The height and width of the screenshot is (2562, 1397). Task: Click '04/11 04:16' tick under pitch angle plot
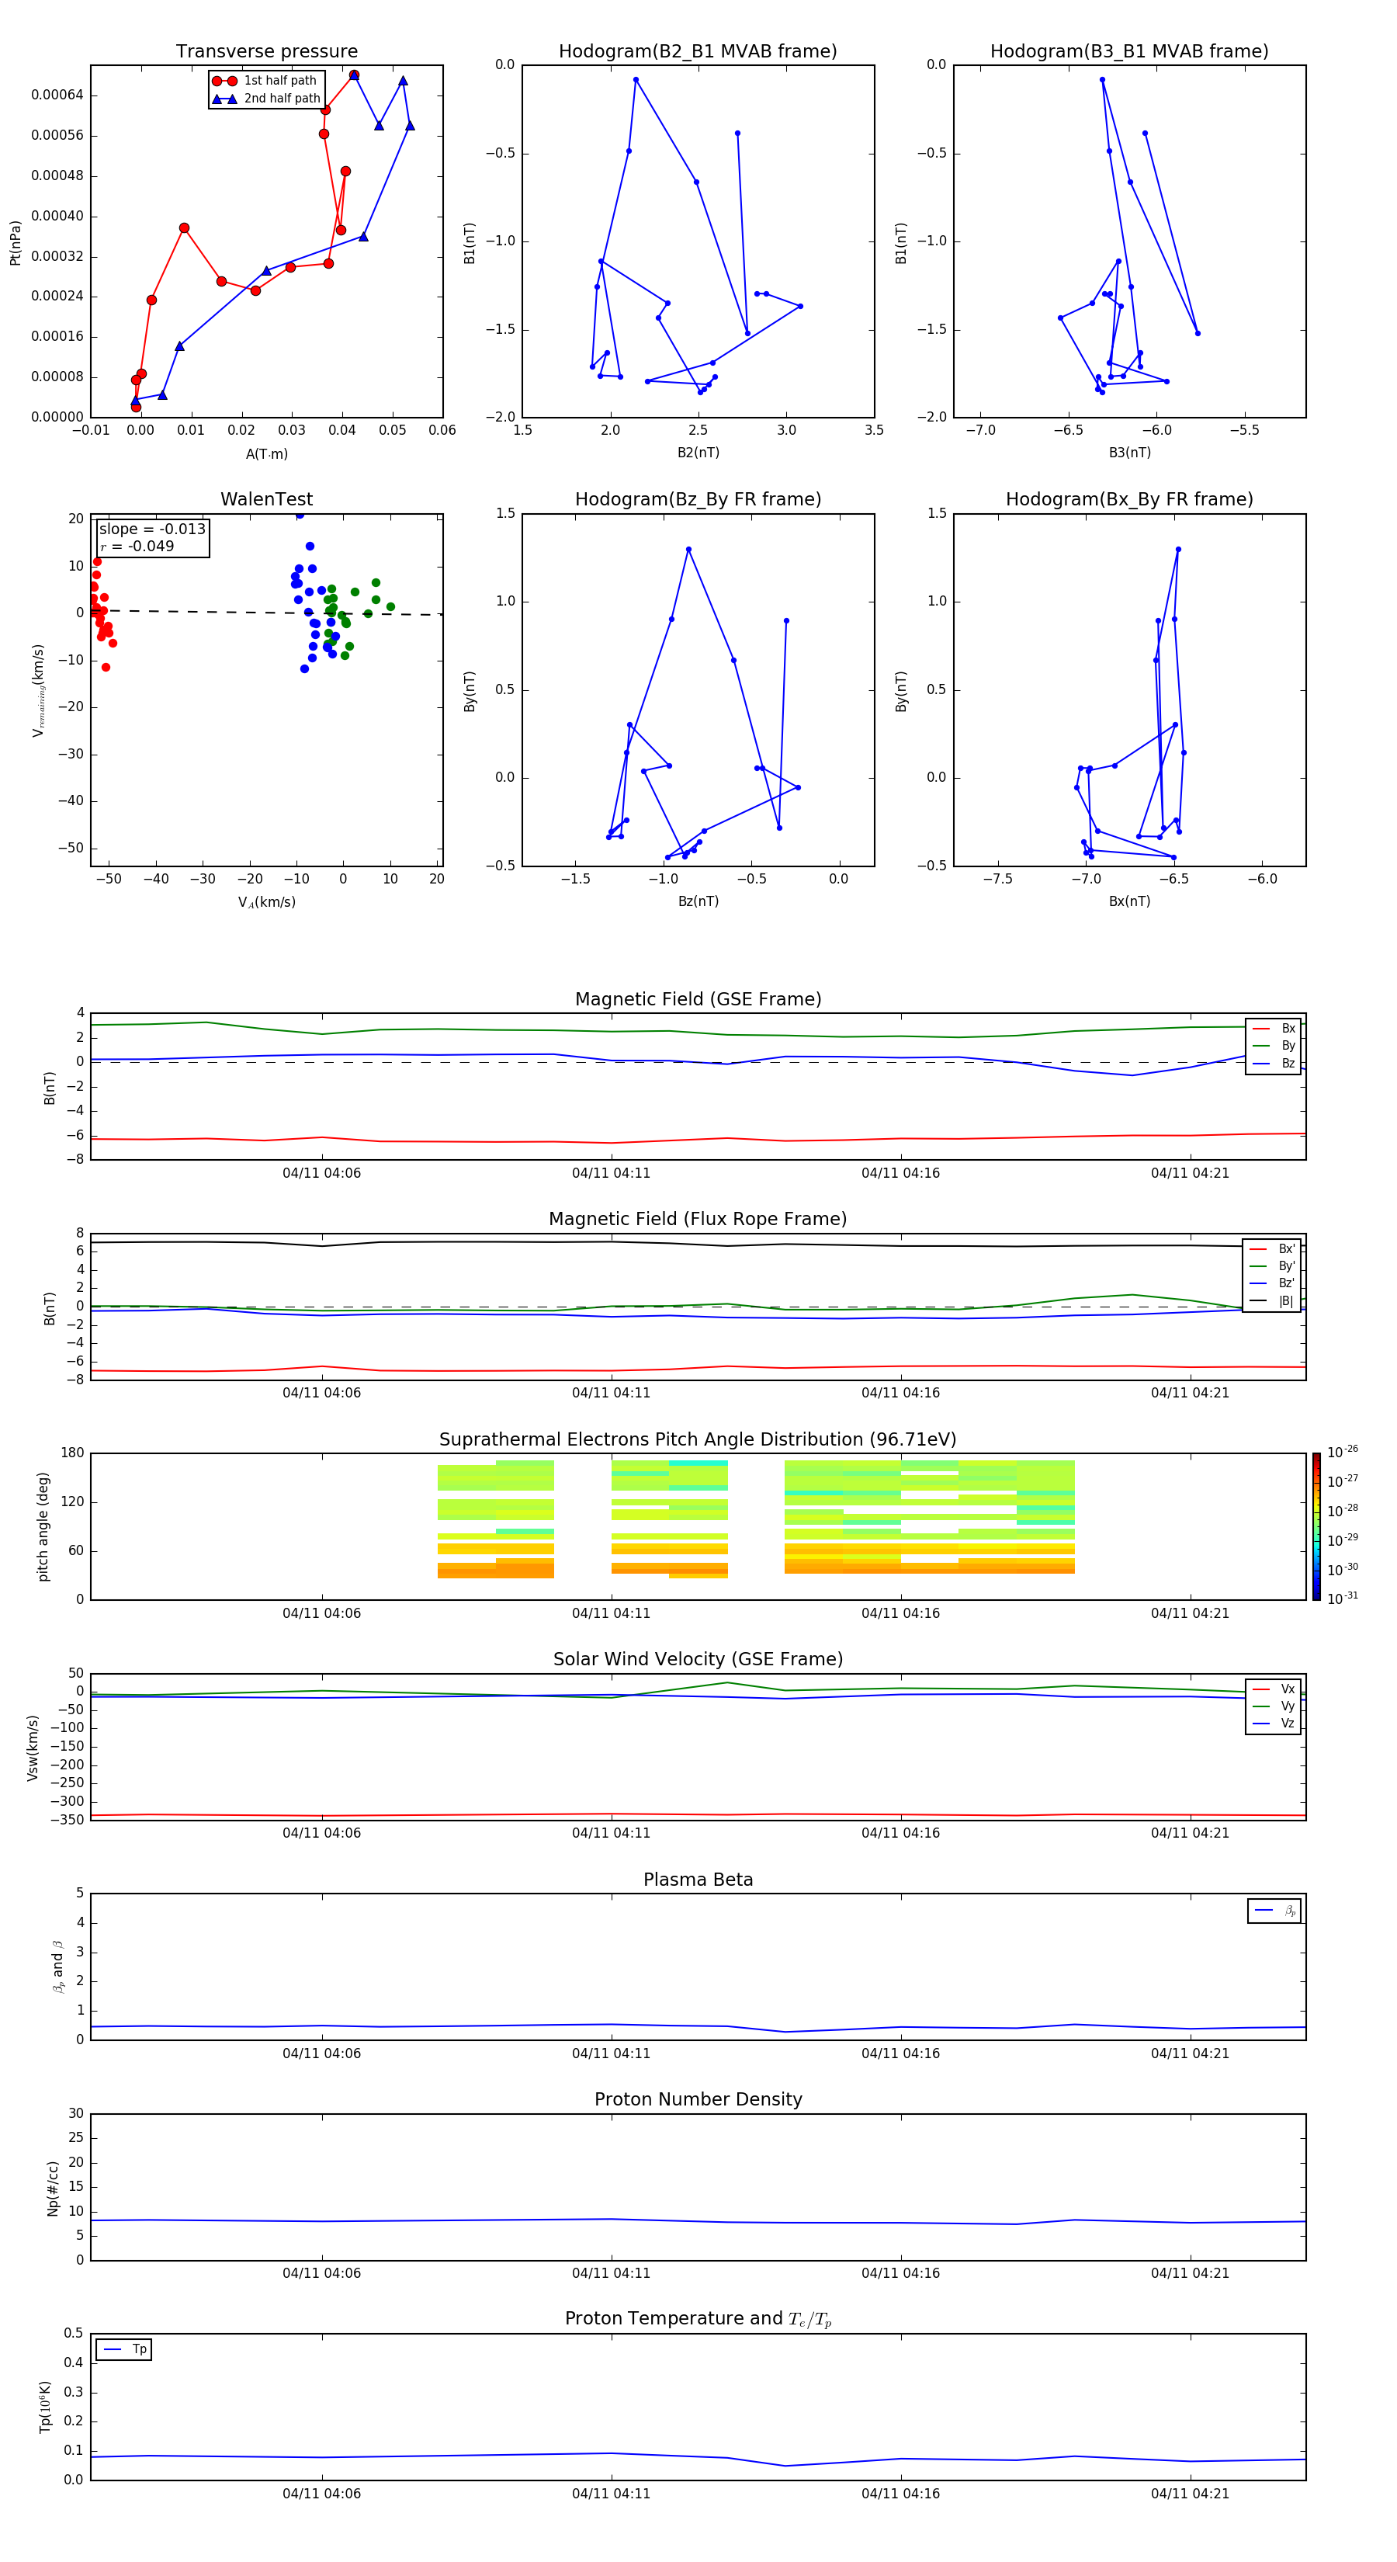click(900, 1613)
